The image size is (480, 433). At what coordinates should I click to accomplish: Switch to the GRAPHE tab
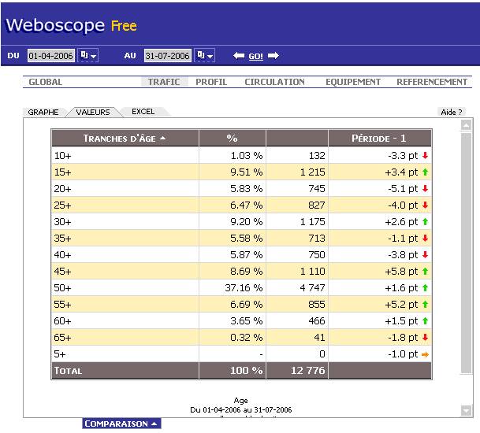[43, 113]
